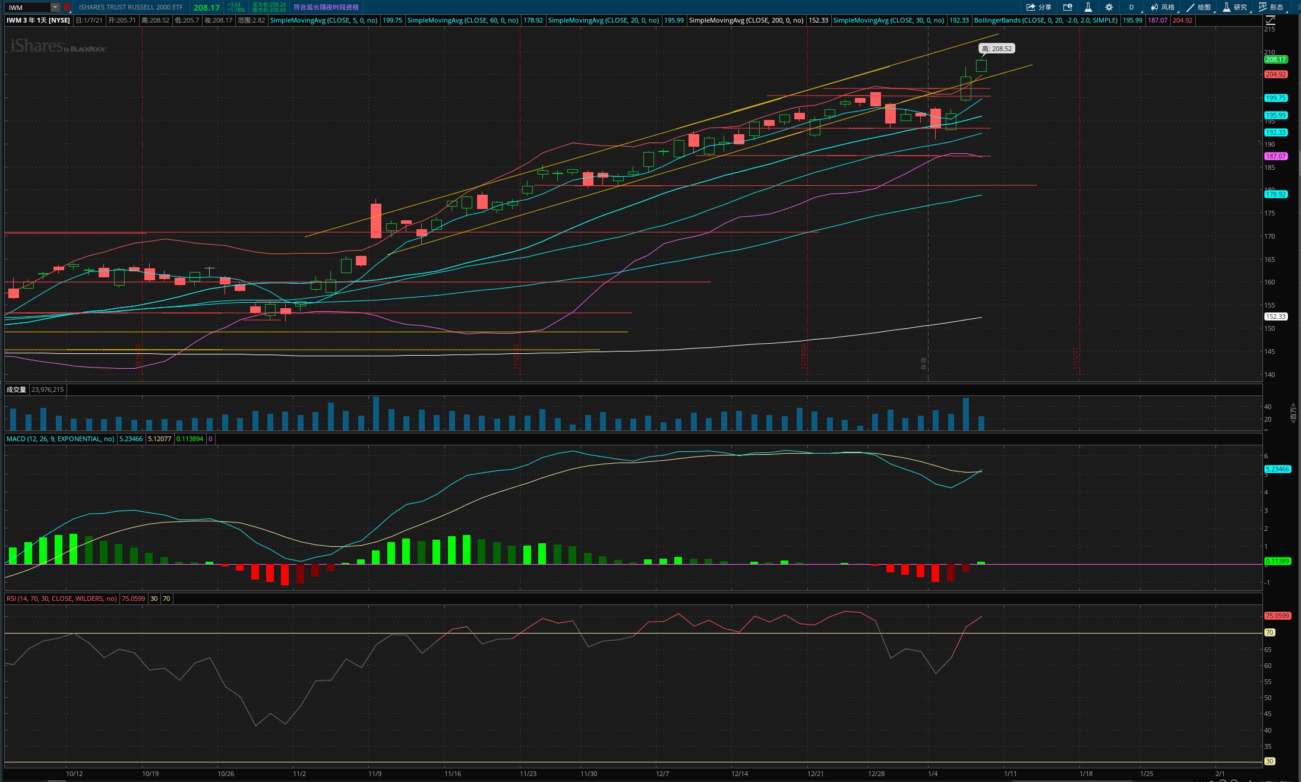Click the RSI study label

coord(61,599)
